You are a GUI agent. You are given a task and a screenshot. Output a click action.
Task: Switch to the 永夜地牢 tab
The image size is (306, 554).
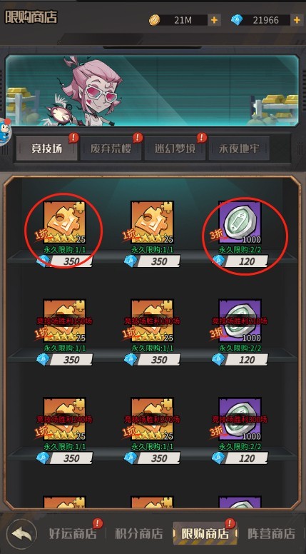click(x=239, y=148)
